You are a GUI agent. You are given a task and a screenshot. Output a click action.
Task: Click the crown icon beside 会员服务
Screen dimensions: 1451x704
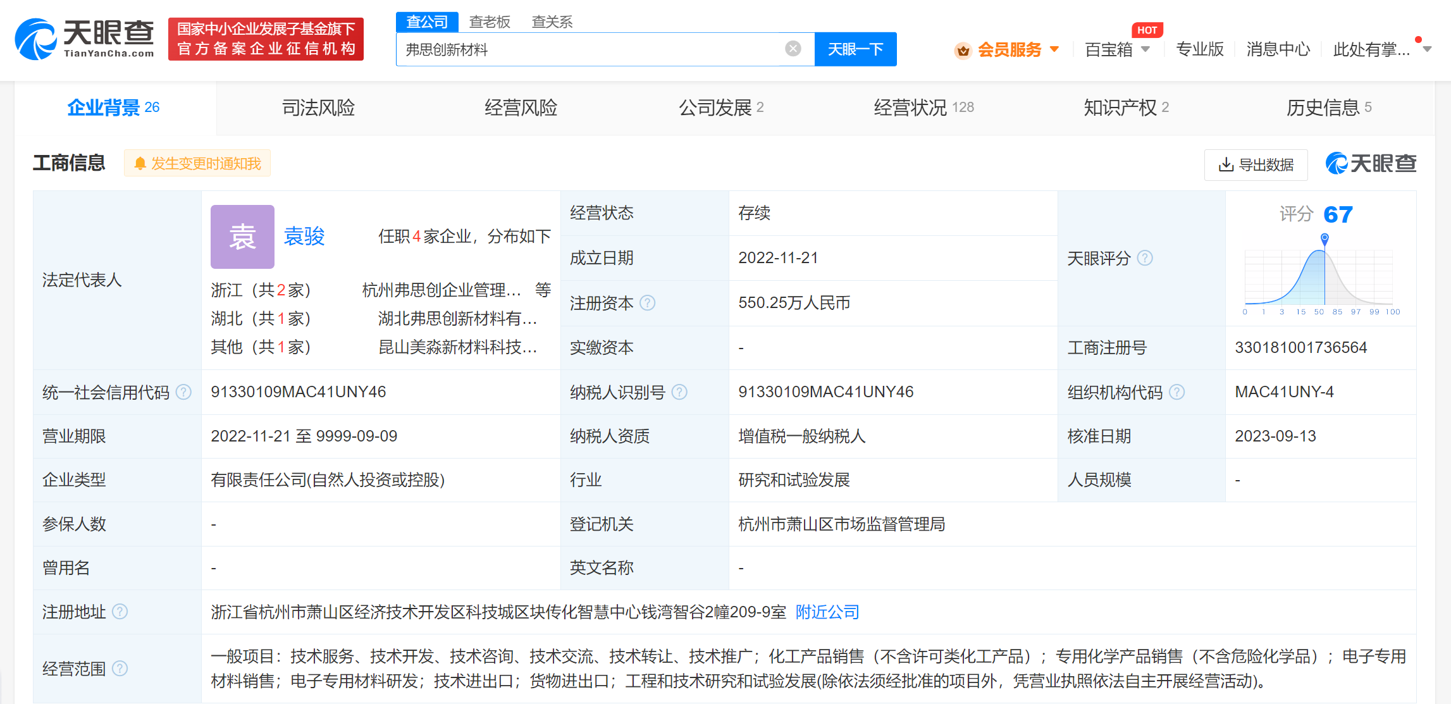tap(962, 49)
